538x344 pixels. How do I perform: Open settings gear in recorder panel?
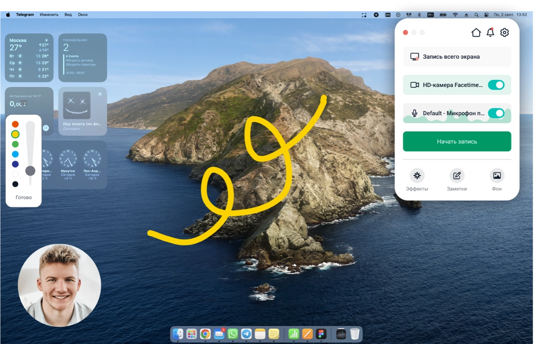(x=504, y=33)
